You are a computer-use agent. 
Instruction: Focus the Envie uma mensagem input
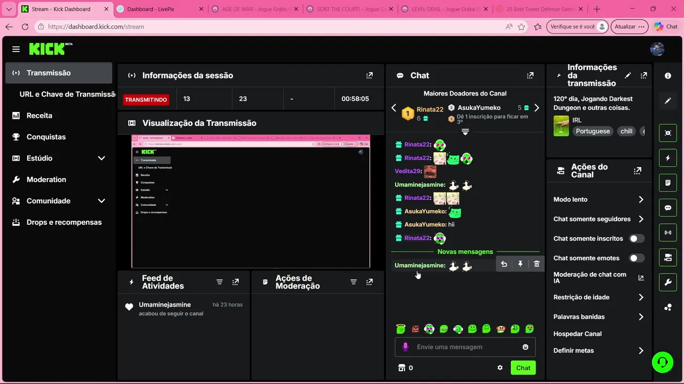[x=465, y=347]
